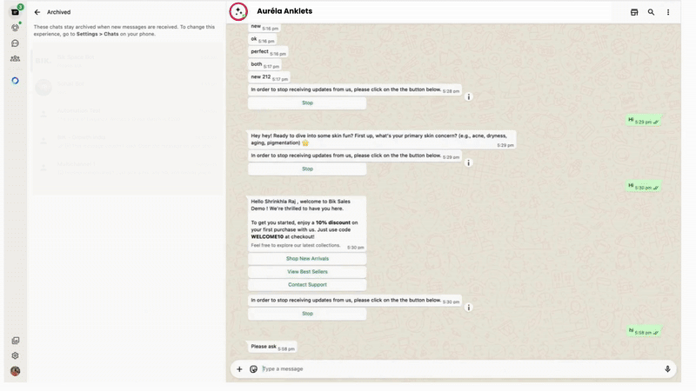Open the storefront catalog icon in the chat header
696x391 pixels.
(x=634, y=12)
